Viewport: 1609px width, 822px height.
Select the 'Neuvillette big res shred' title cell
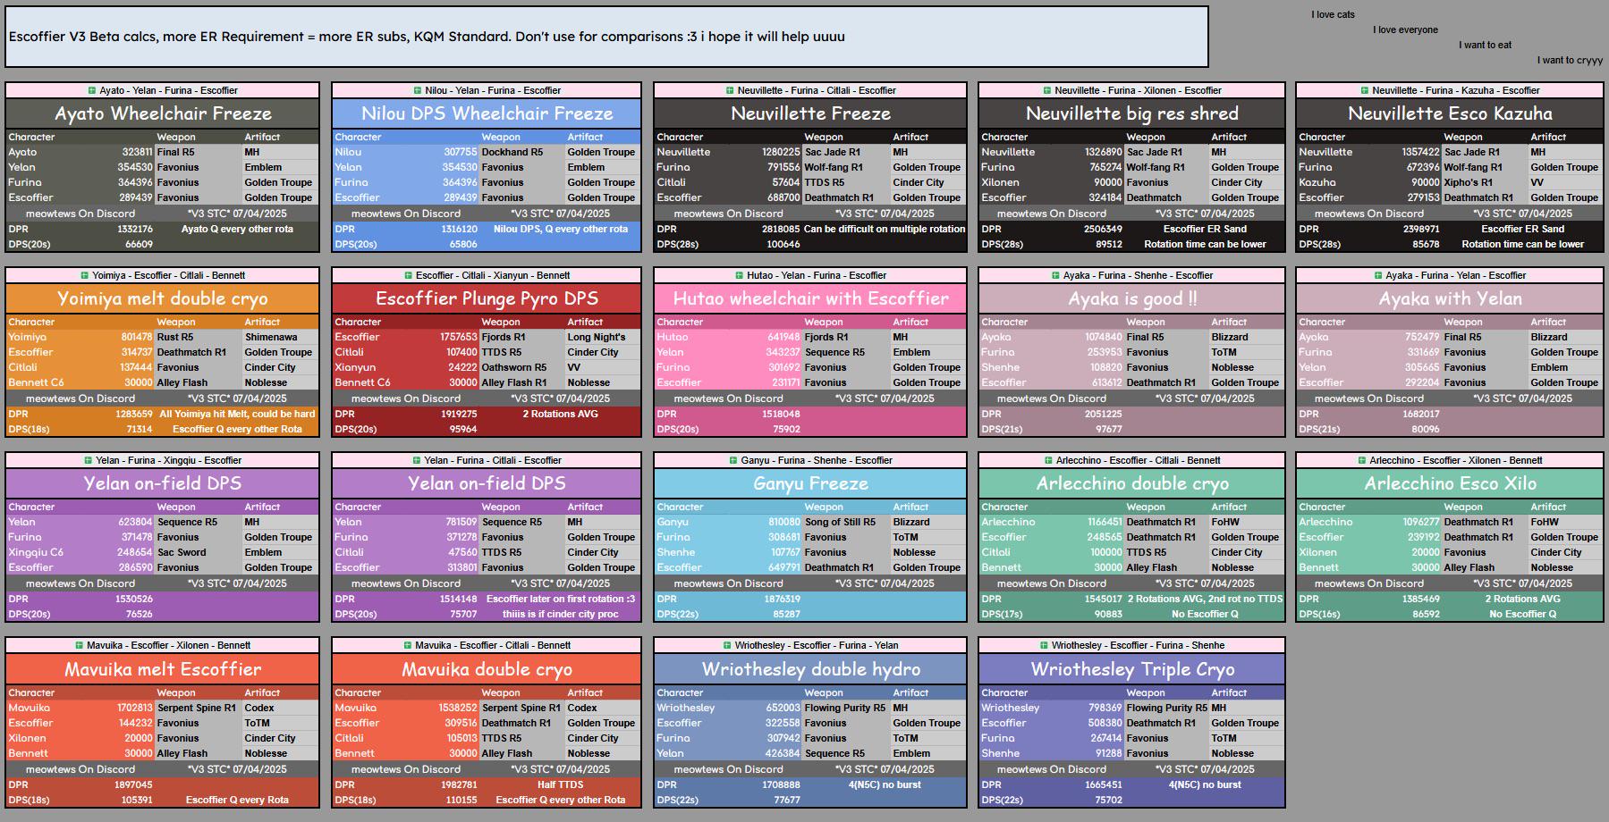(1131, 113)
